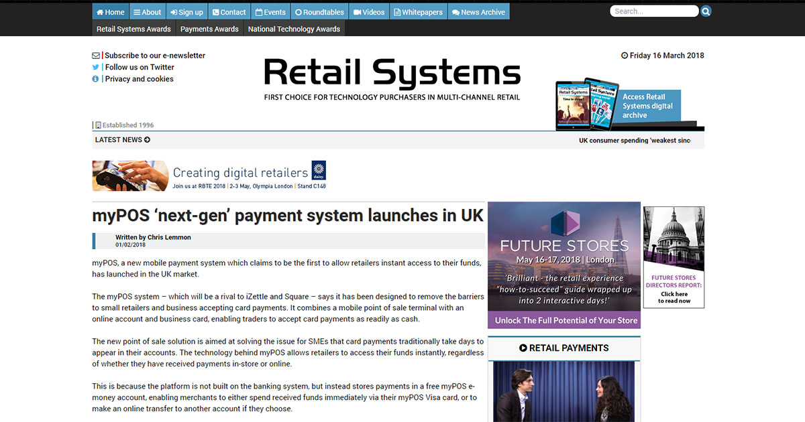The image size is (805, 422).
Task: Click the Contact phone icon
Action: [x=215, y=12]
